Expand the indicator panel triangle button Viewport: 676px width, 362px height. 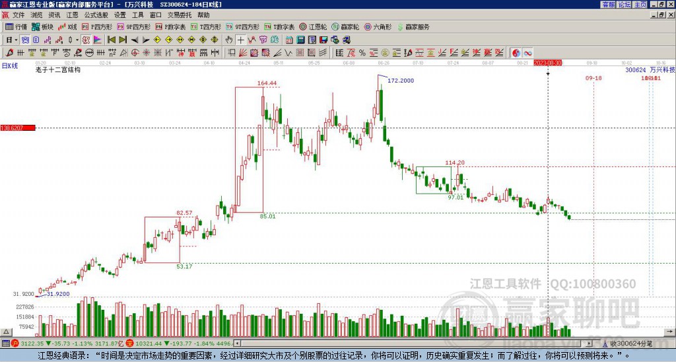(6, 332)
